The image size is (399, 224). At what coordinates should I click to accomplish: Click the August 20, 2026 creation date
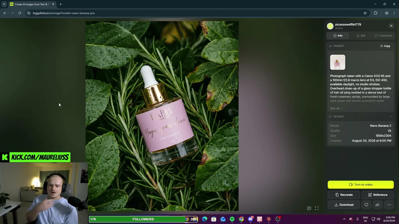tap(372, 141)
